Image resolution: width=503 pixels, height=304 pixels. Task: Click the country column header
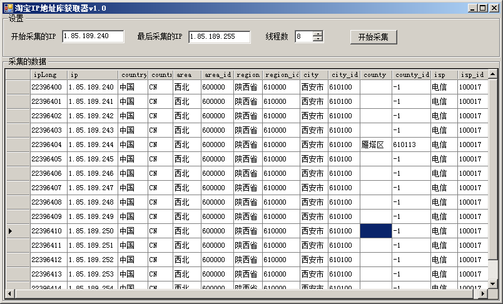[x=133, y=74]
